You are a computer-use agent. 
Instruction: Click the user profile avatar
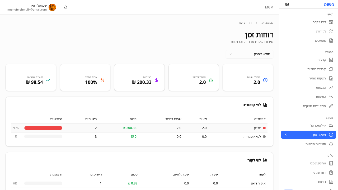(52, 7)
